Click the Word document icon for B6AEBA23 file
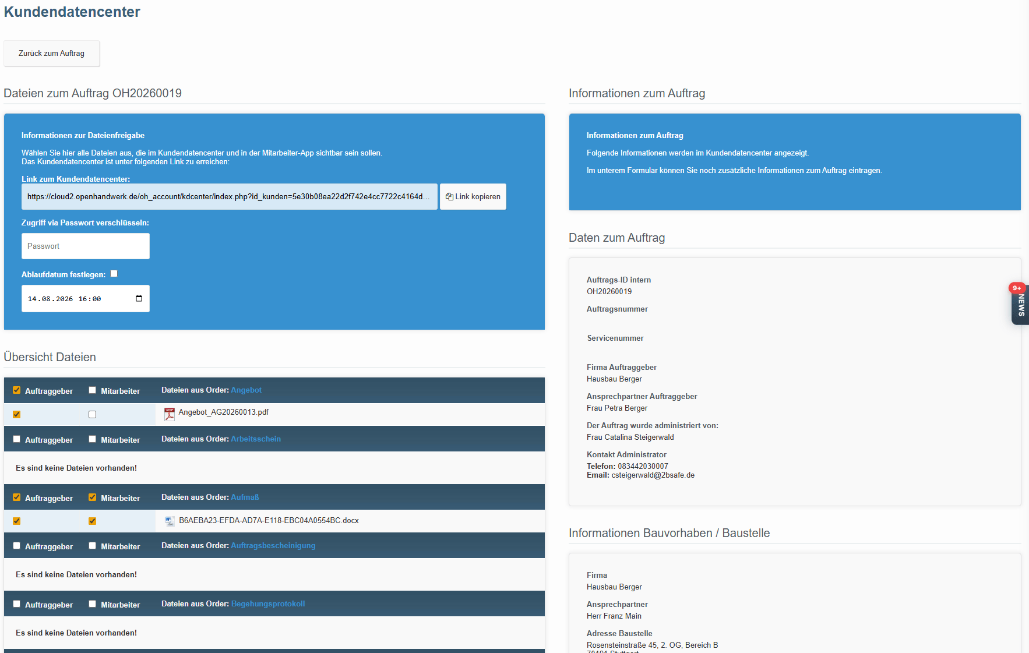 pyautogui.click(x=170, y=521)
